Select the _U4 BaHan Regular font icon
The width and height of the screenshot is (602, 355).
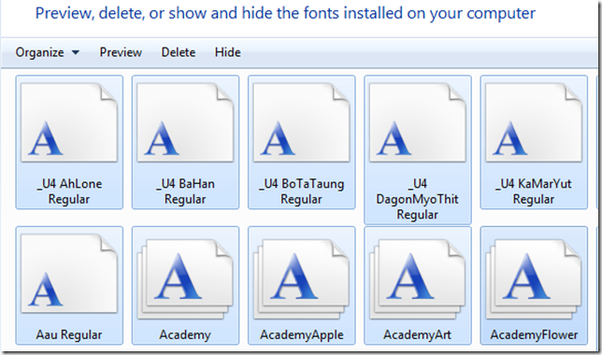(185, 122)
